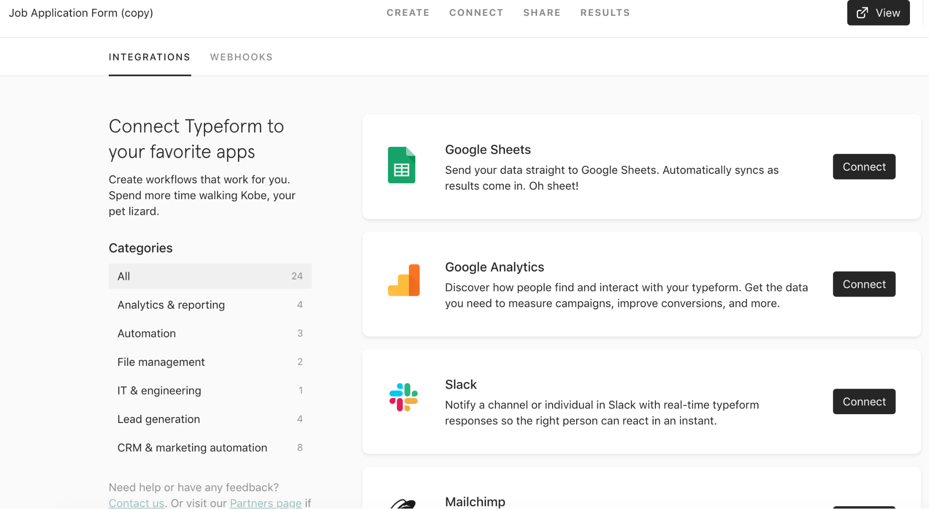The image size is (929, 509).
Task: Click the Google Sheets heading
Action: click(488, 150)
